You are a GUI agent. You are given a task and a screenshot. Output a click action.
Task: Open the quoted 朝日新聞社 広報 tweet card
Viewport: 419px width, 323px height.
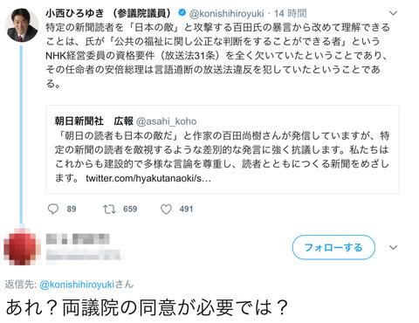(x=223, y=149)
